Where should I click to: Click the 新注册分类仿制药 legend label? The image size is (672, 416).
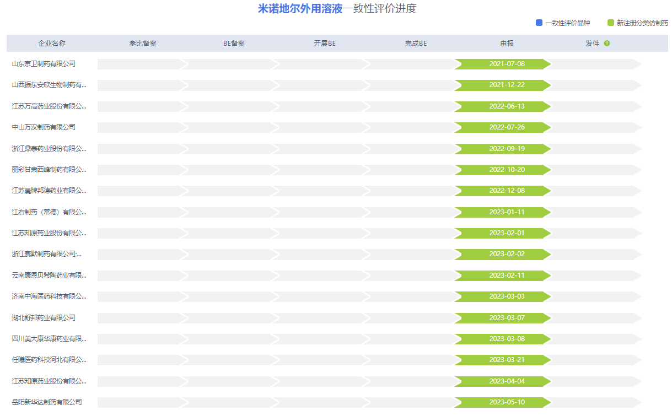(x=642, y=23)
